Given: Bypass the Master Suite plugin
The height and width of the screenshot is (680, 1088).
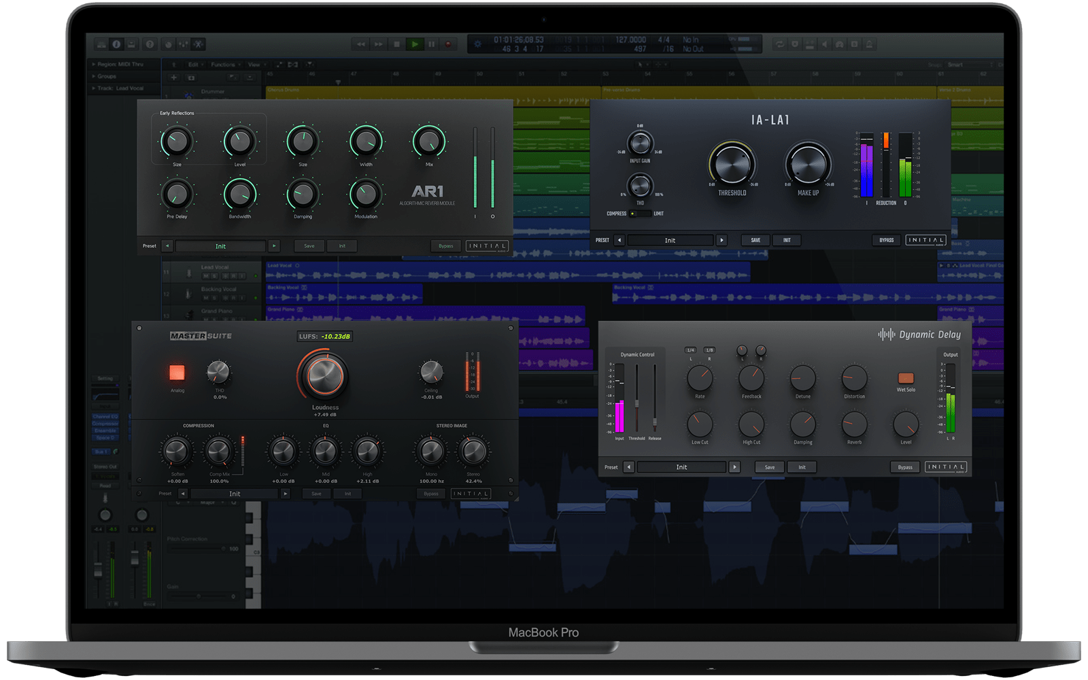Looking at the screenshot, I should (431, 494).
